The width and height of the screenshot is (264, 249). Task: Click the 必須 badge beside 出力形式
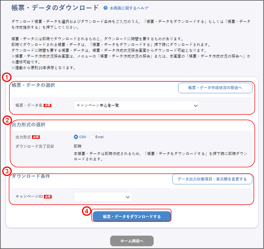pos(36,137)
